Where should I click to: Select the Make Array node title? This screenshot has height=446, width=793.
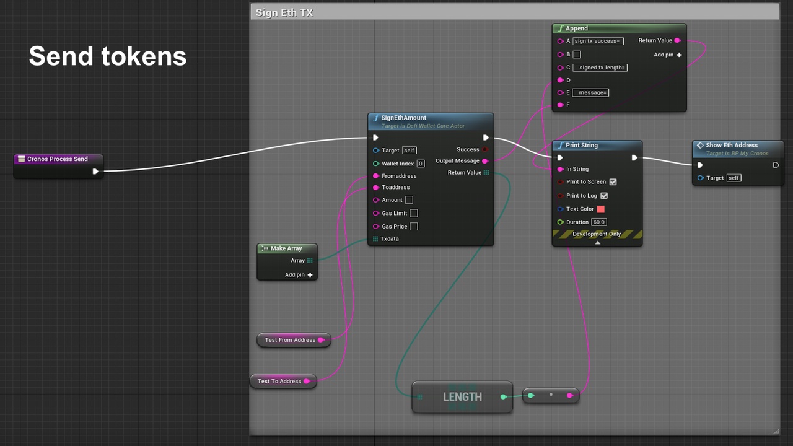(x=286, y=248)
